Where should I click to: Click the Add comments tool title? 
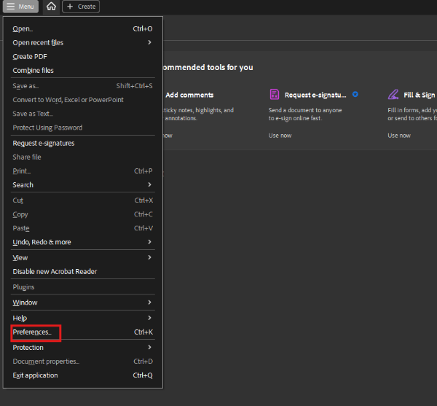click(189, 95)
